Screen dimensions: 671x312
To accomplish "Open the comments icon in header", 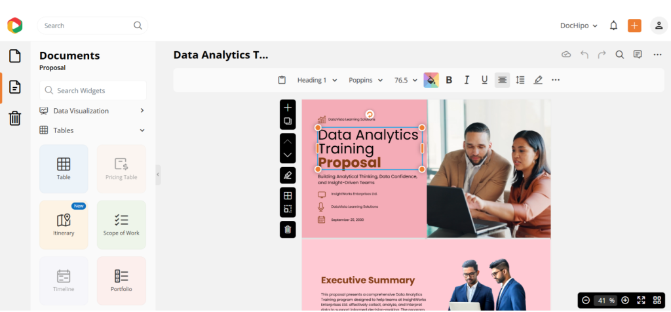I will [x=637, y=54].
